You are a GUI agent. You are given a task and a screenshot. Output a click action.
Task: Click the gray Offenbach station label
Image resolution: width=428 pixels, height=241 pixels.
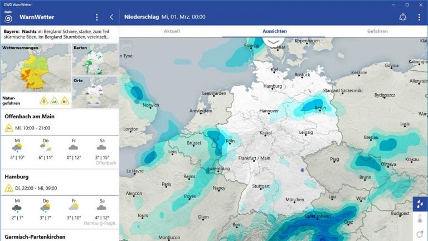tap(106, 163)
